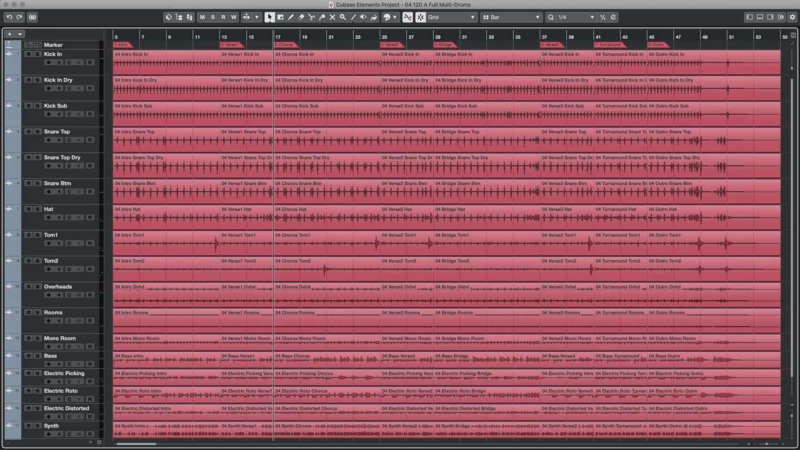Image resolution: width=800 pixels, height=450 pixels.
Task: Open Auto-Scroll settings dropdown arrow
Action: point(257,17)
